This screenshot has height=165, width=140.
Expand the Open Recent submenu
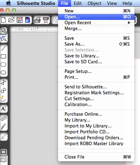pyautogui.click(x=96, y=23)
